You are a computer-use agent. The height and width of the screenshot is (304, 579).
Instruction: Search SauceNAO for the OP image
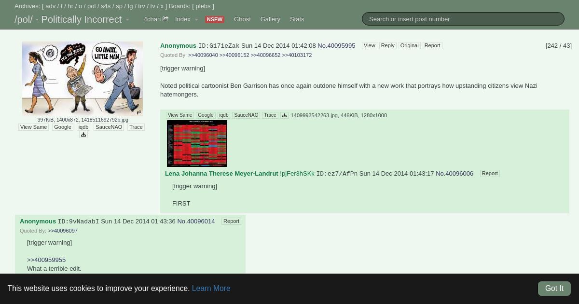pos(109,127)
